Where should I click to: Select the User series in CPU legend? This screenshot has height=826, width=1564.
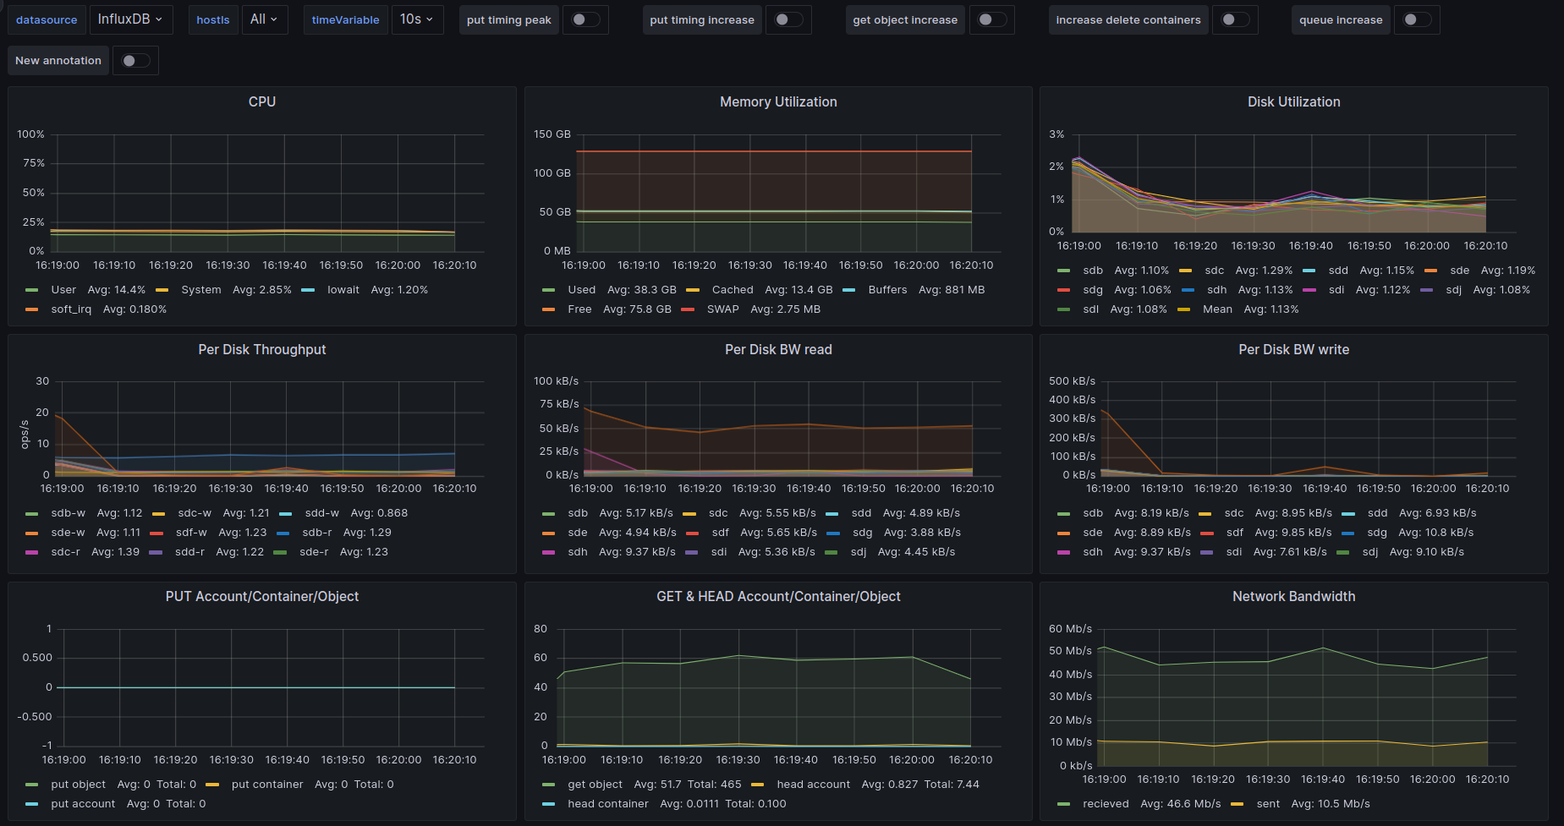coord(63,290)
